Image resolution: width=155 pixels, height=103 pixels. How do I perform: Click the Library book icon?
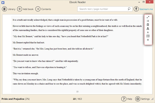(4, 9)
